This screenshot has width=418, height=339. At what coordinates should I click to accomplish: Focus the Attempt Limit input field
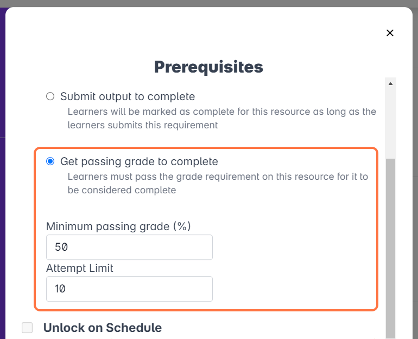pos(129,289)
